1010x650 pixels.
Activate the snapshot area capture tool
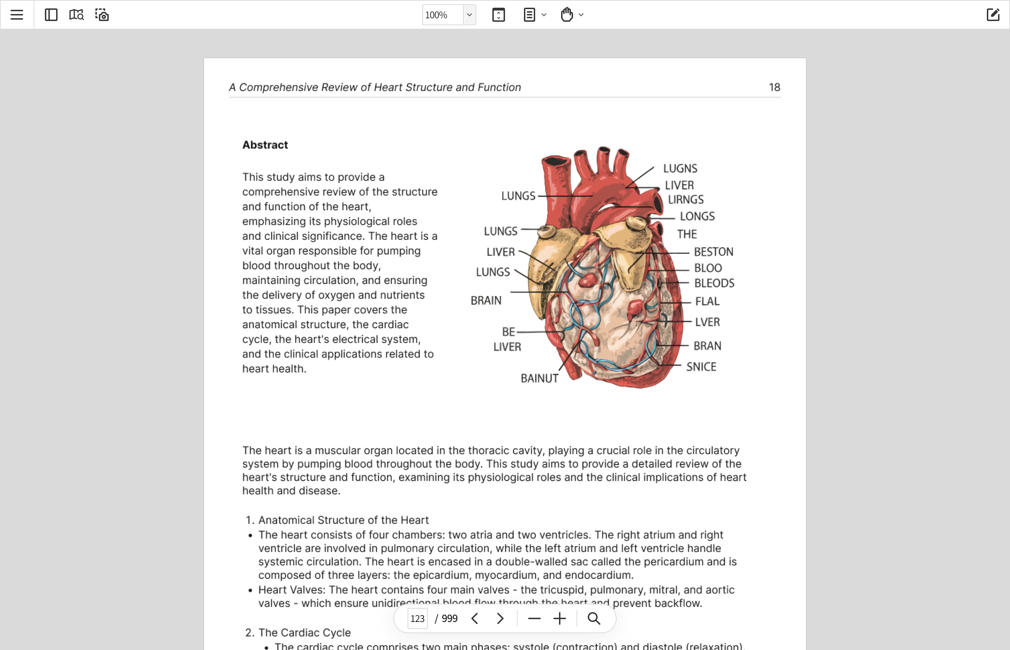[x=102, y=15]
